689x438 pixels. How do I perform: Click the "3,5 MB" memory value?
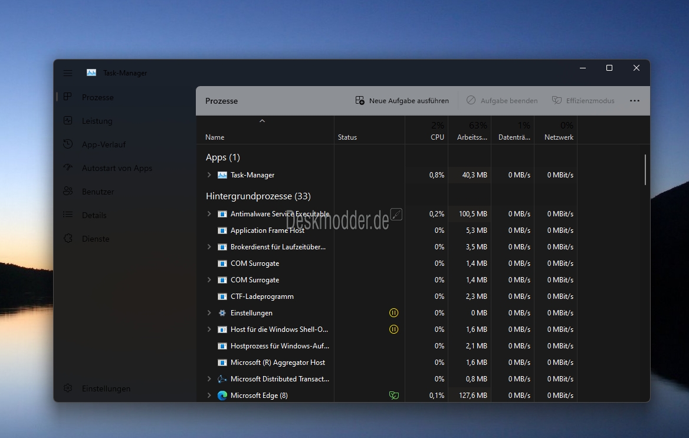point(476,247)
